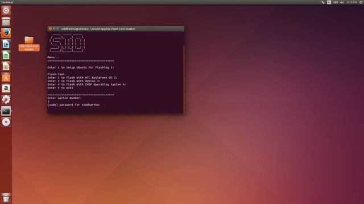The width and height of the screenshot is (364, 204).
Task: Open the Files manager in the launcher
Action: point(6,22)
